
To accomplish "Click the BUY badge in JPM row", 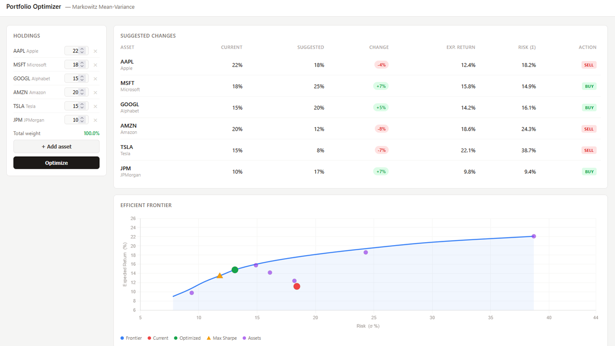I will coord(589,172).
